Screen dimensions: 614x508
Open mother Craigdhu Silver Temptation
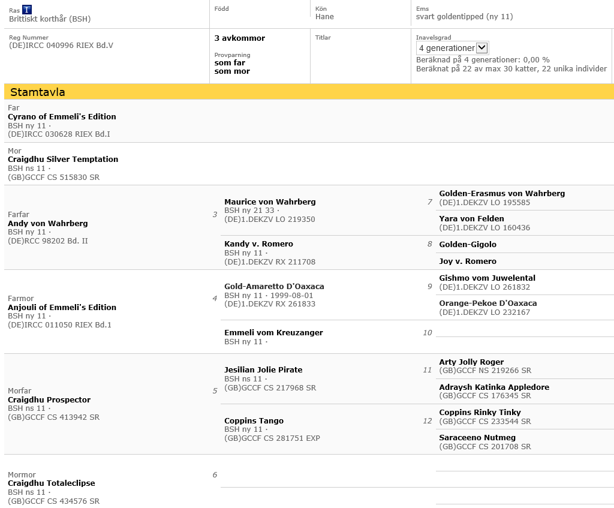[x=63, y=160]
